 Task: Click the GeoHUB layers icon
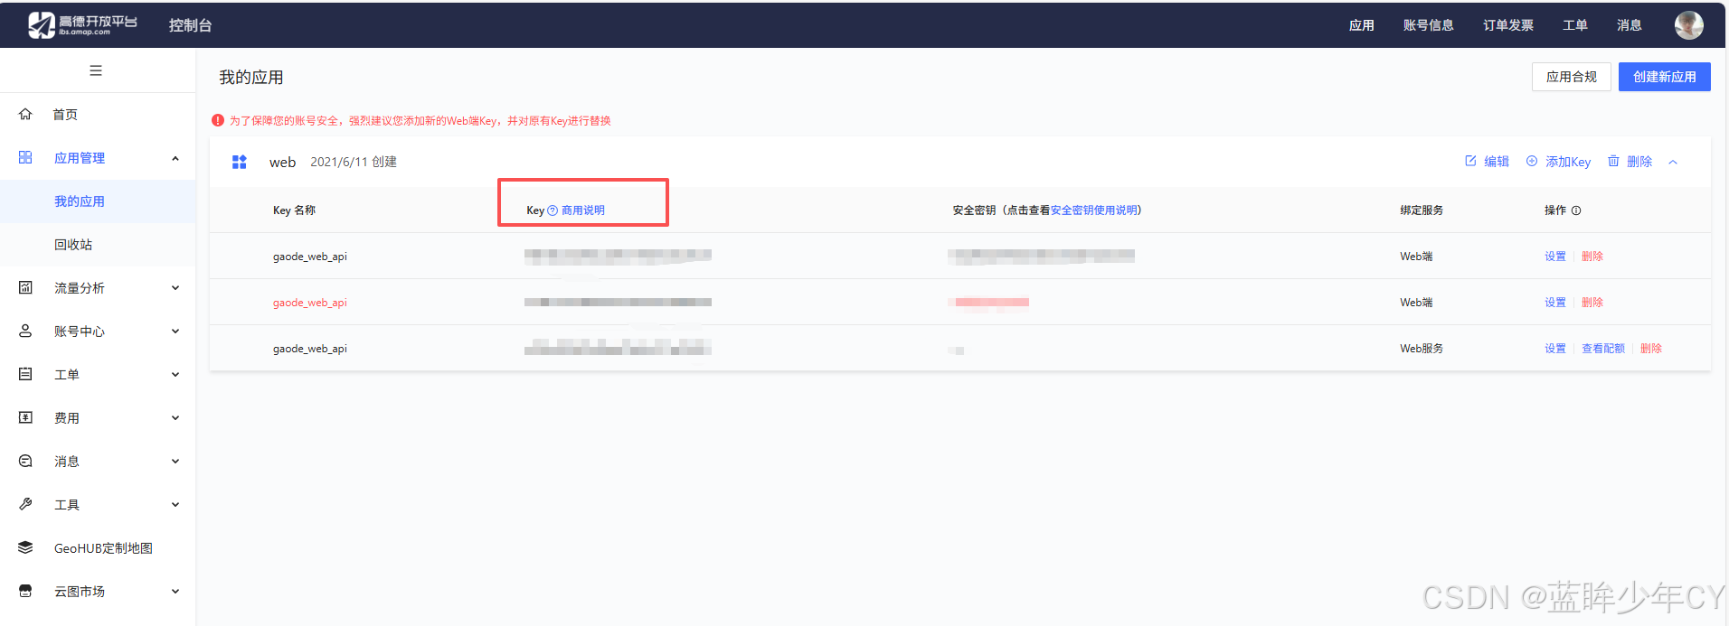(x=25, y=547)
